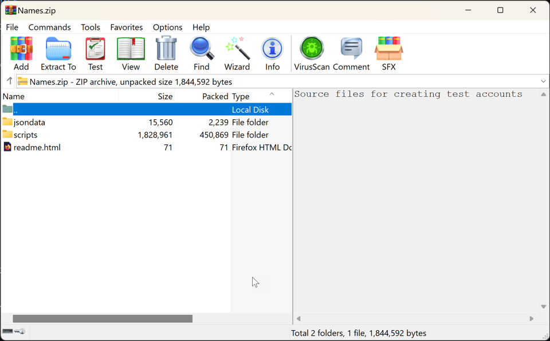Click the Add archive toolbar icon
The height and width of the screenshot is (341, 550).
click(x=21, y=53)
